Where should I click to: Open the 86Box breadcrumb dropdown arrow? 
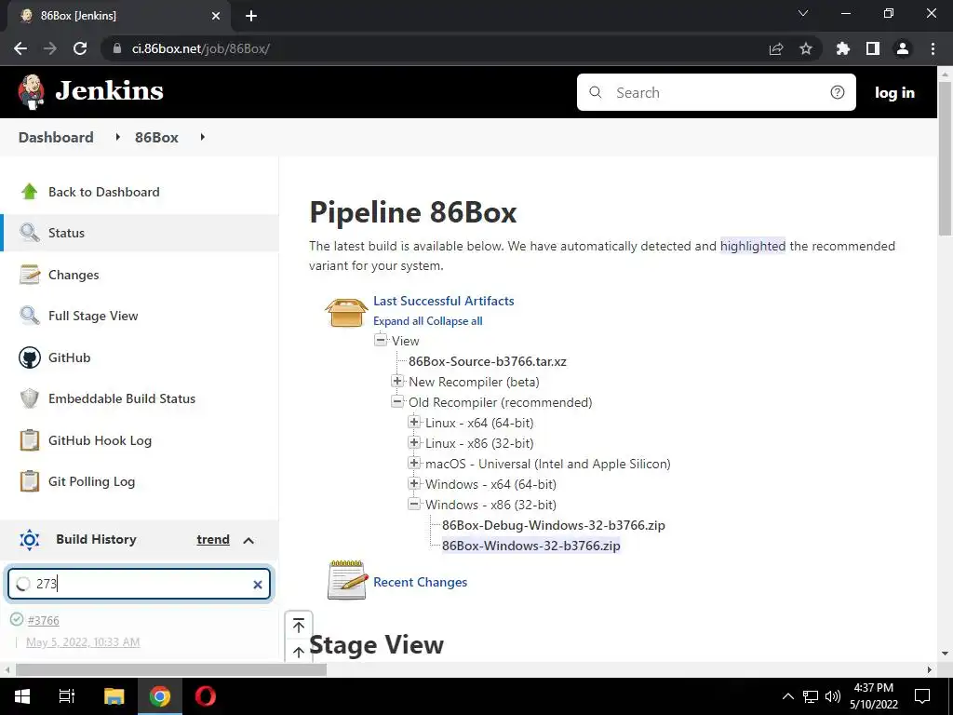(202, 137)
